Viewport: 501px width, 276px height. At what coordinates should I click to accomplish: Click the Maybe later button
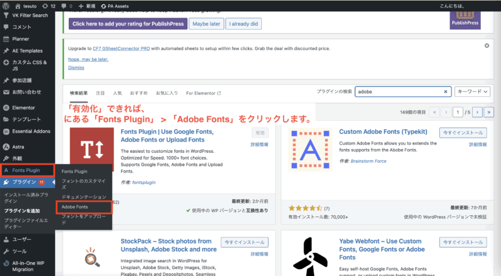(207, 24)
